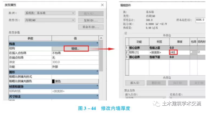This screenshot has height=113, width=208.
Task: Open the 类型(T) dropdown showing 内墙240
Action: point(50,20)
